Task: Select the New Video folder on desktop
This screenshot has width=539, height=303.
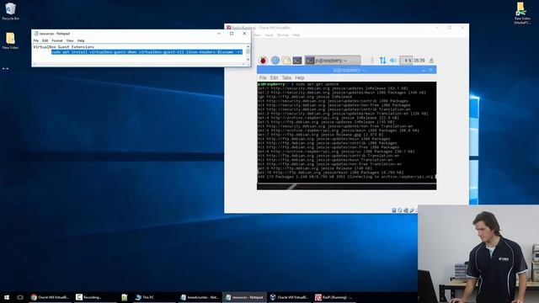Action: [x=10, y=40]
